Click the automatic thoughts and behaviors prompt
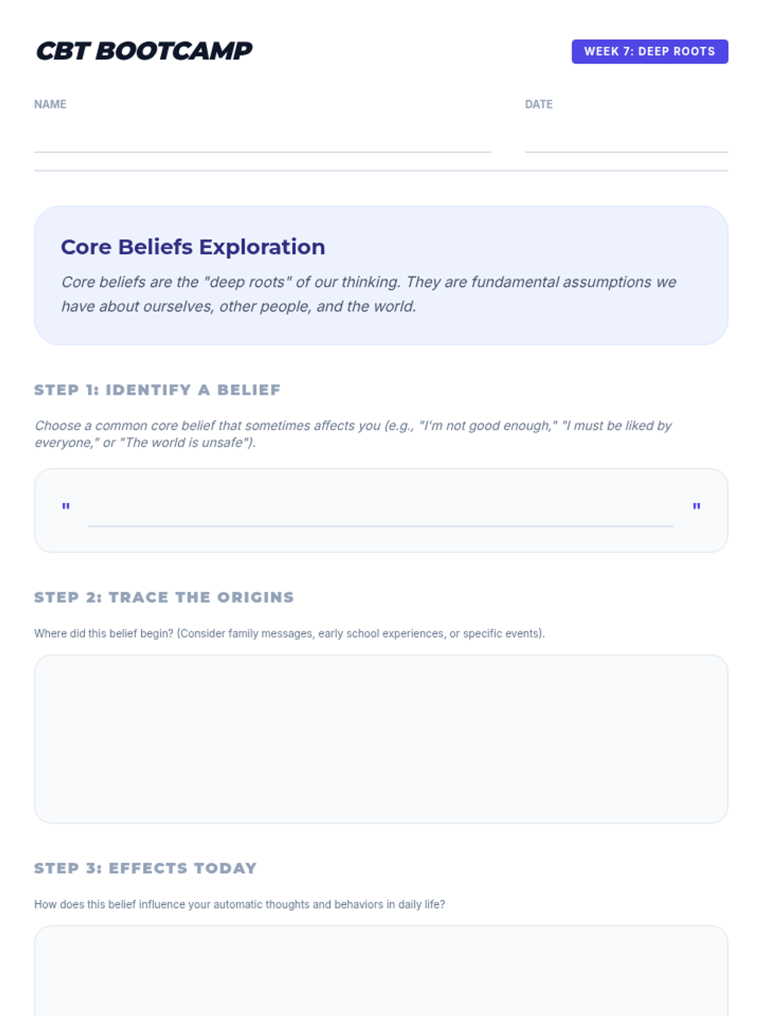Image resolution: width=762 pixels, height=1016 pixels. (239, 904)
